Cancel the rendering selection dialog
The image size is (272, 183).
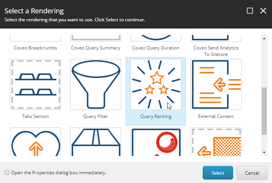click(x=252, y=173)
